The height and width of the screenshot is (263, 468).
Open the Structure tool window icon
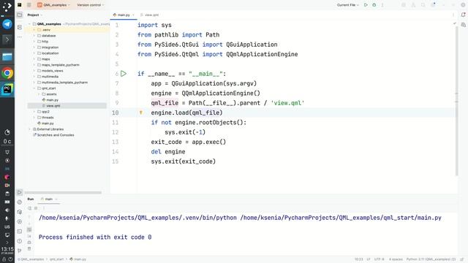20,27
